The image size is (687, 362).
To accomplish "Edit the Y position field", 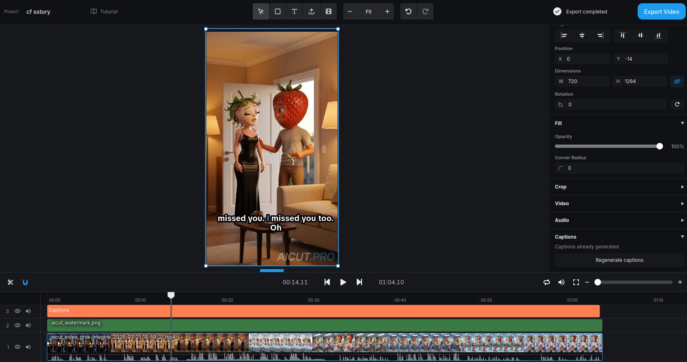I will point(641,59).
